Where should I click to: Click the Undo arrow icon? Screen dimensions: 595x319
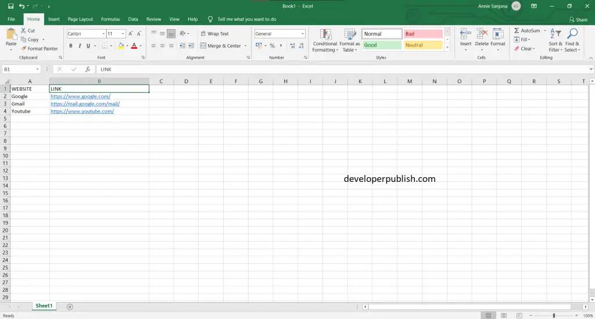coord(21,6)
